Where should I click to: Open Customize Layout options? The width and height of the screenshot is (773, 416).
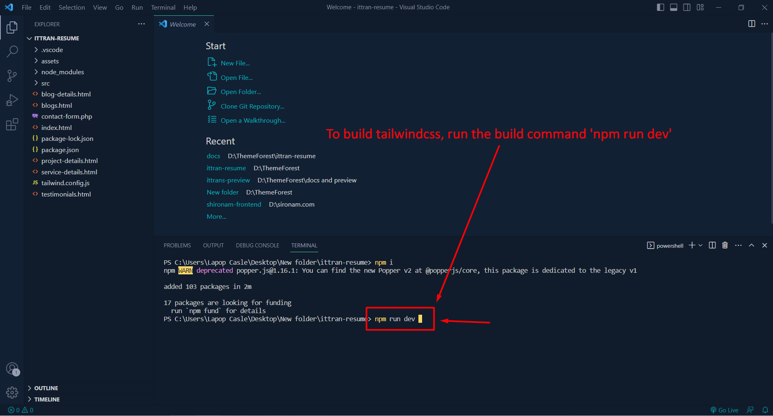[x=700, y=7]
